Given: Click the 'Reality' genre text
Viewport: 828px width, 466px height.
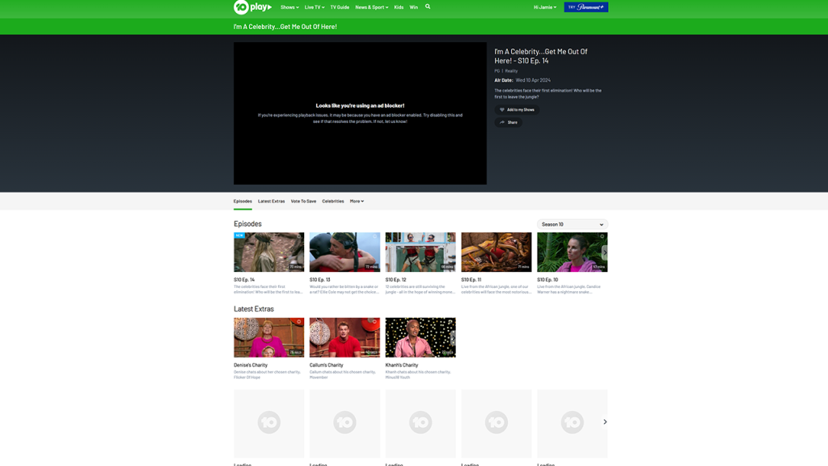Looking at the screenshot, I should (511, 71).
